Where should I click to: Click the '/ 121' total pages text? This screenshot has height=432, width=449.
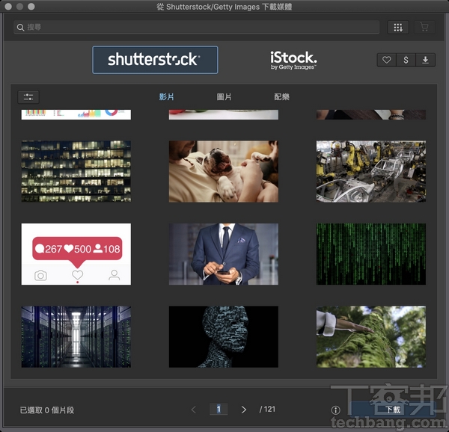[267, 409]
